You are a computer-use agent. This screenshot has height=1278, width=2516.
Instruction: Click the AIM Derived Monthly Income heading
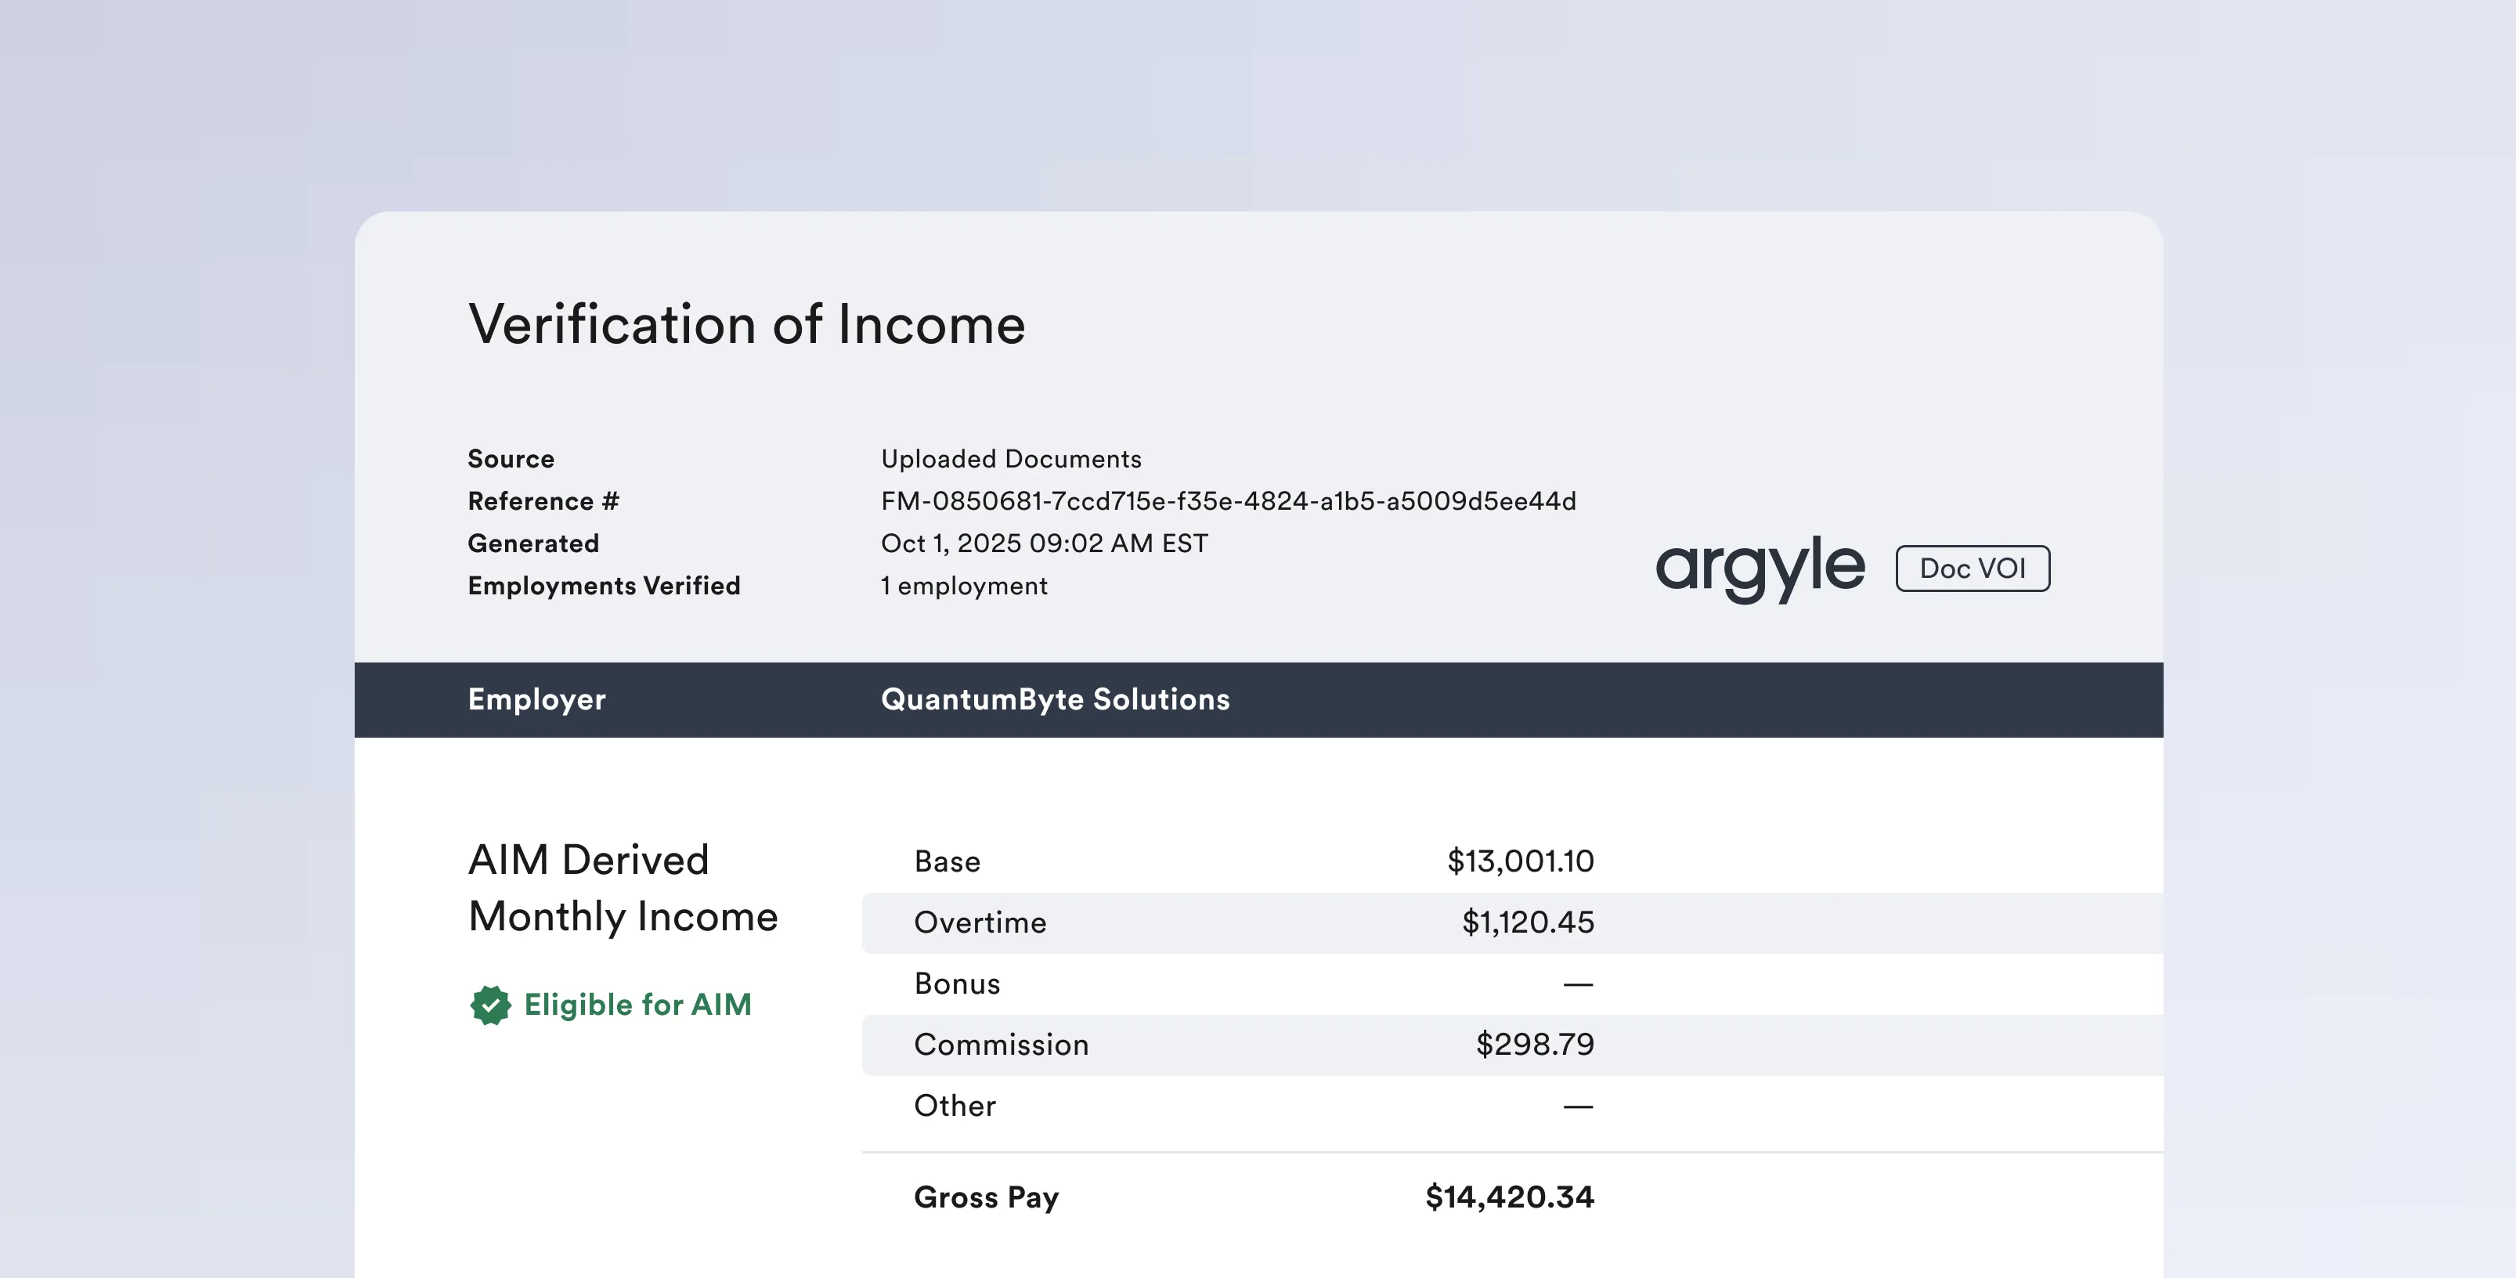(x=623, y=888)
